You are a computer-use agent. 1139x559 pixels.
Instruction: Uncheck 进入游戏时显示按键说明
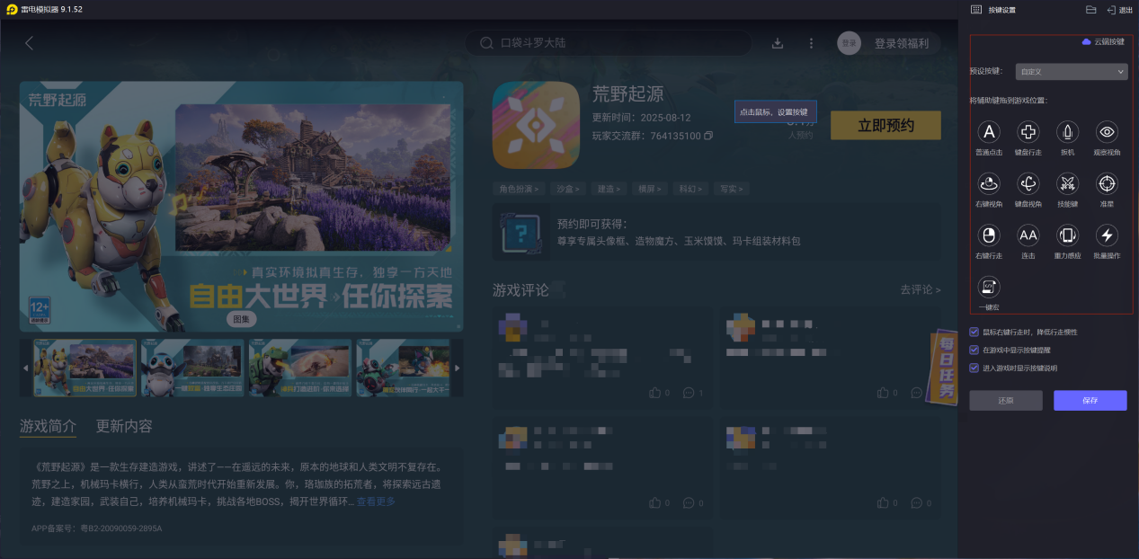coord(972,369)
